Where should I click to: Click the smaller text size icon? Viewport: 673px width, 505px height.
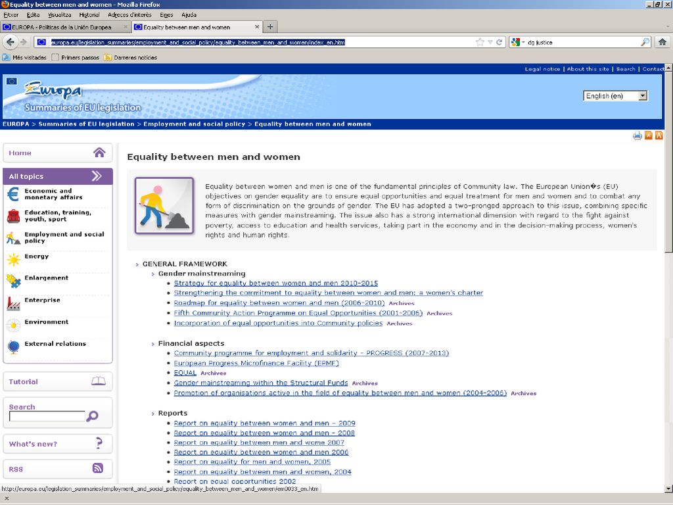pyautogui.click(x=649, y=135)
